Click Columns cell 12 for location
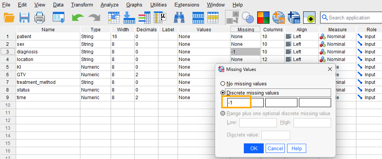The image size is (382, 159). [273, 59]
